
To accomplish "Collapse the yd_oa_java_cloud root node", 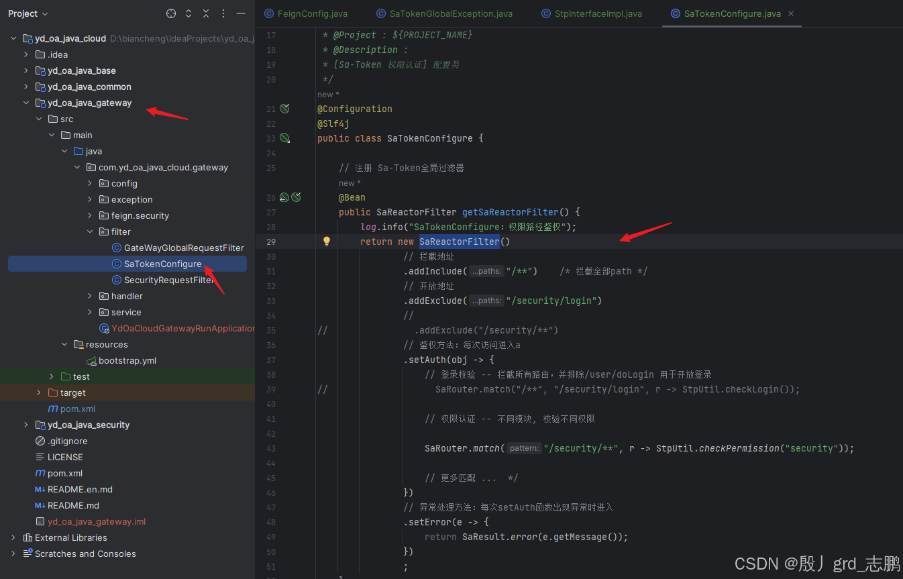I will tap(13, 38).
